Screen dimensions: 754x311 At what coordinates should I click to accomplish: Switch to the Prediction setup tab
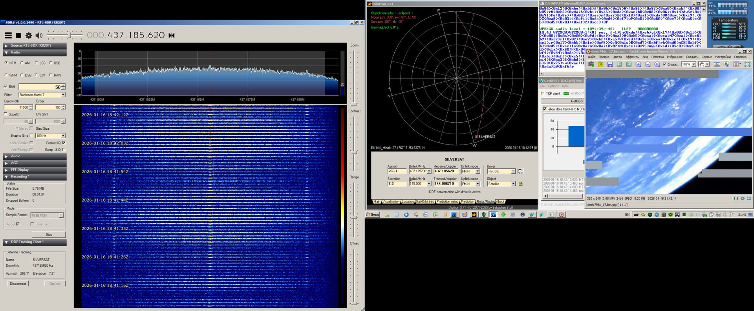point(447,202)
